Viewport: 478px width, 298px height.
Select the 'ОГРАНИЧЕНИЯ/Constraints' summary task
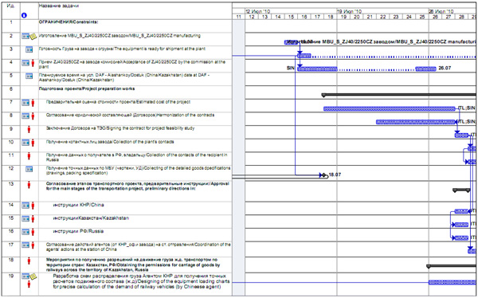pyautogui.click(x=69, y=22)
